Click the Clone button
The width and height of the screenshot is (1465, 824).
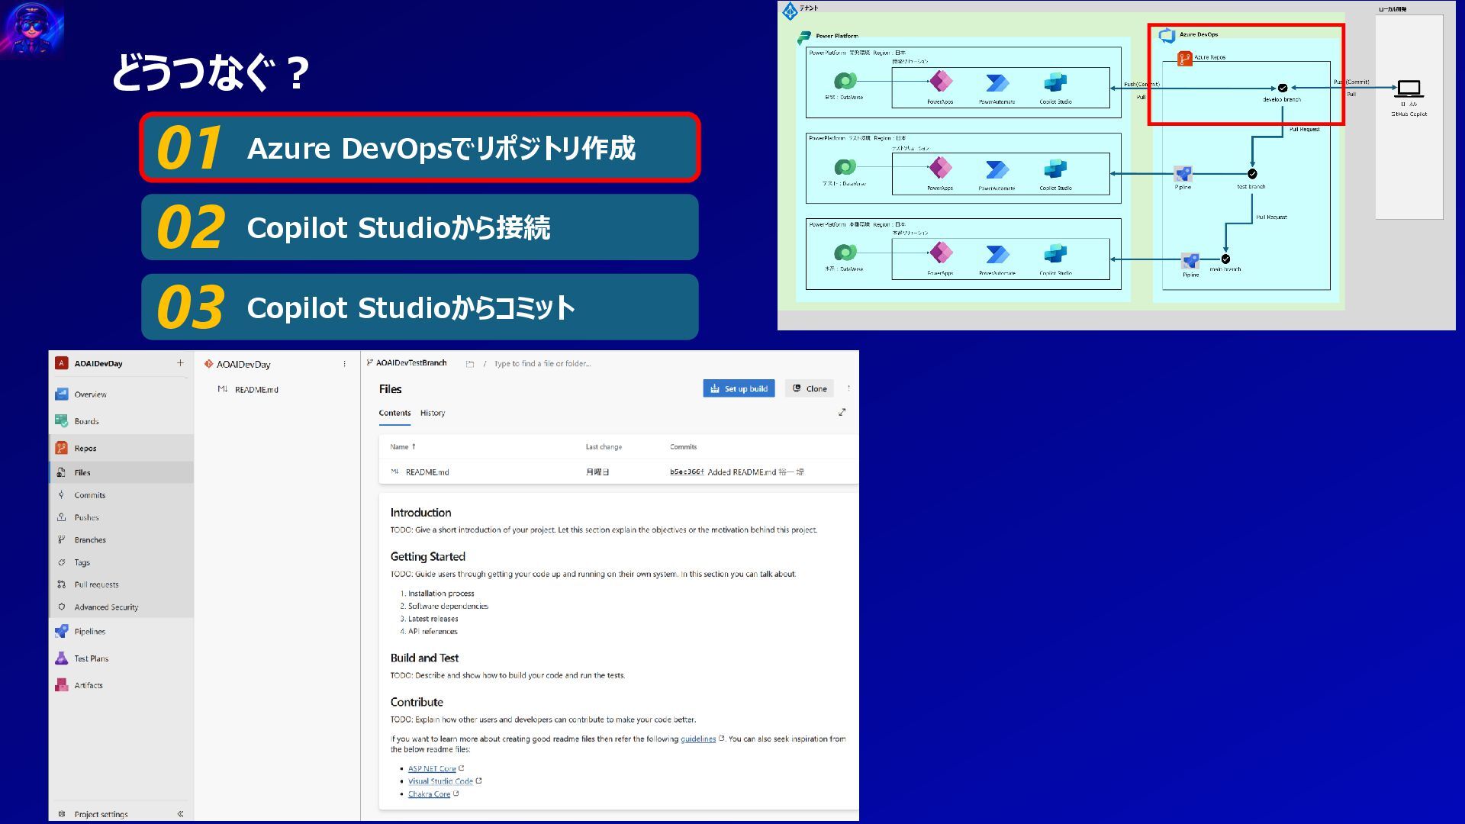810,388
